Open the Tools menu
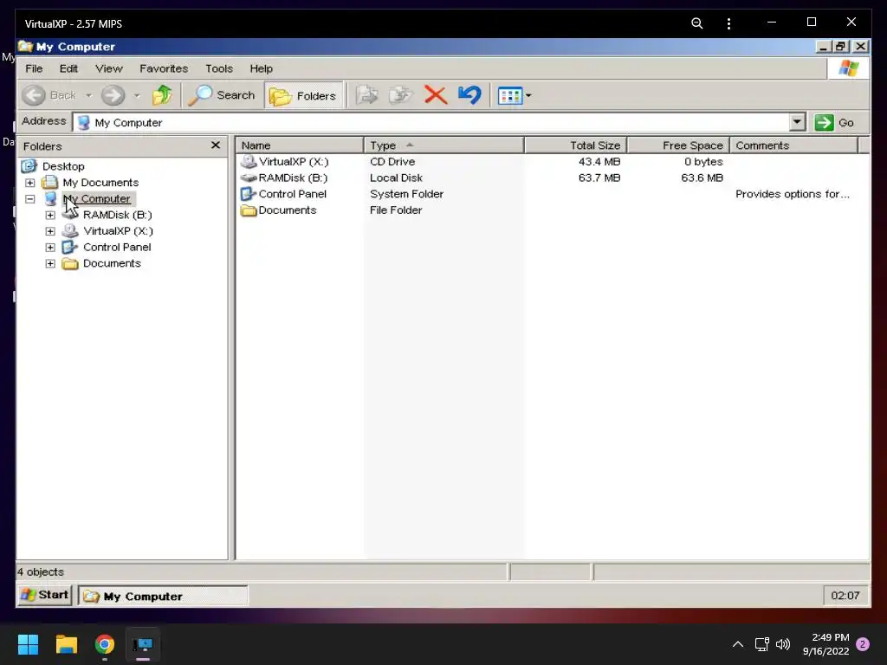Image resolution: width=887 pixels, height=665 pixels. pos(219,68)
